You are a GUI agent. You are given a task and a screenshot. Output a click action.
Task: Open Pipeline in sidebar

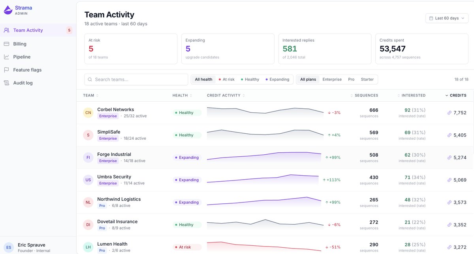[38, 57]
